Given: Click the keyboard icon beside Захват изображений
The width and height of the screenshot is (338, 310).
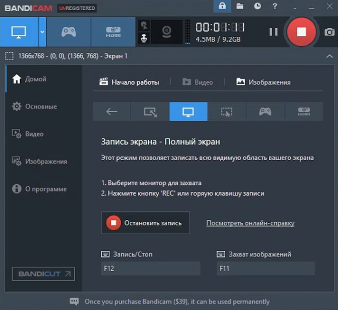Looking at the screenshot, I should tap(221, 254).
